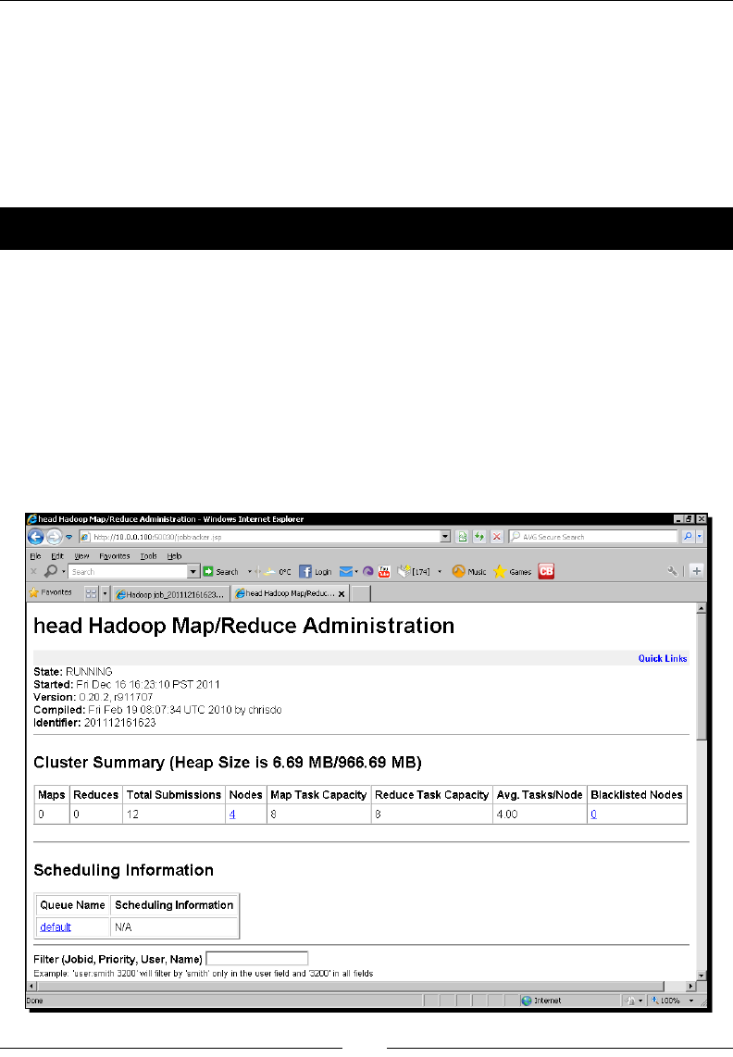Click the mail envelope toolbar icon
This screenshot has width=733, height=1057.
coord(346,572)
